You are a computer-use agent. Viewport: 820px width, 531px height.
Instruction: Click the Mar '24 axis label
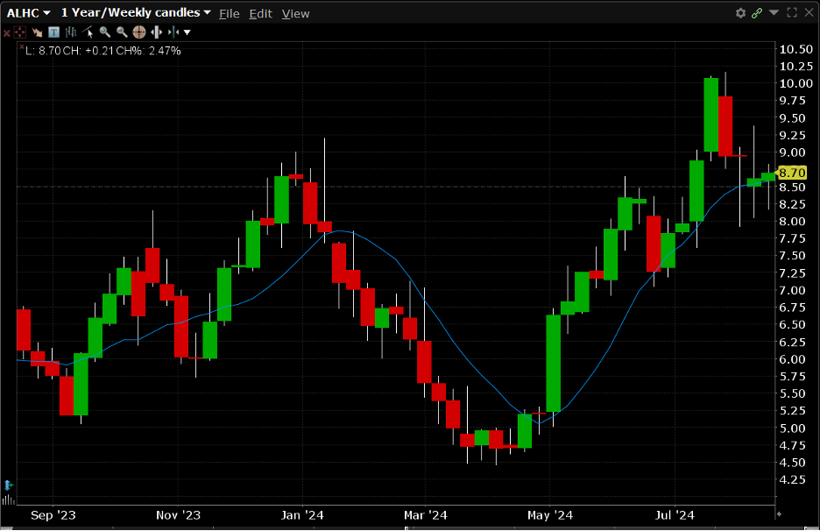[425, 515]
